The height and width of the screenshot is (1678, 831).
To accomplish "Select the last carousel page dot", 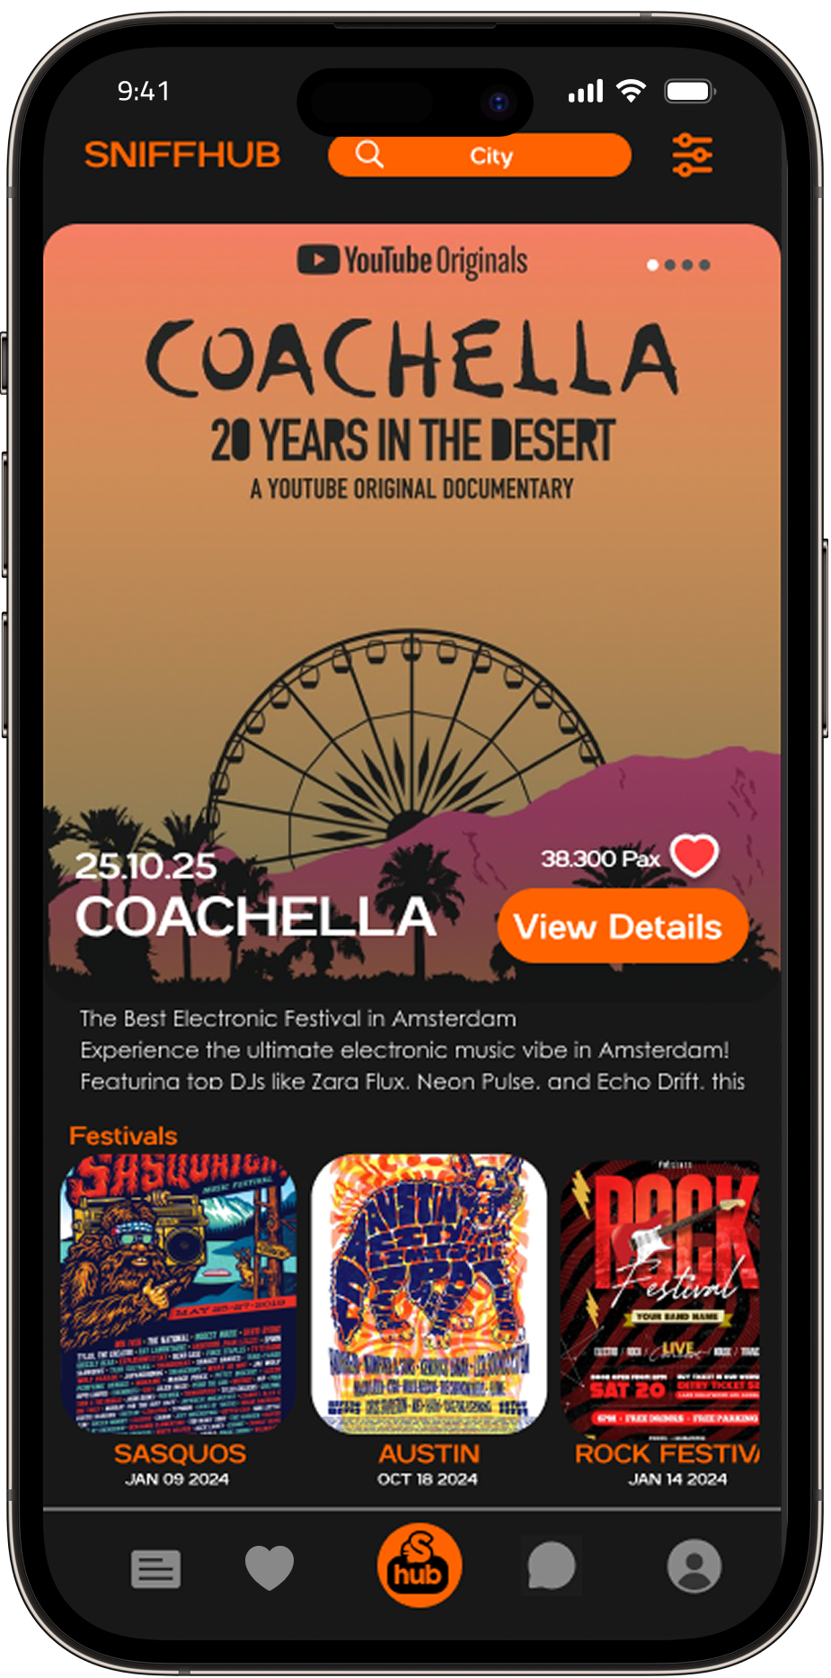I will point(705,265).
